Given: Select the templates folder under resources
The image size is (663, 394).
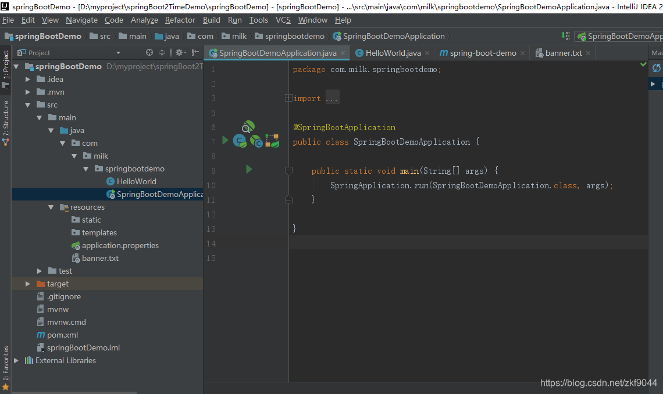Looking at the screenshot, I should [94, 232].
